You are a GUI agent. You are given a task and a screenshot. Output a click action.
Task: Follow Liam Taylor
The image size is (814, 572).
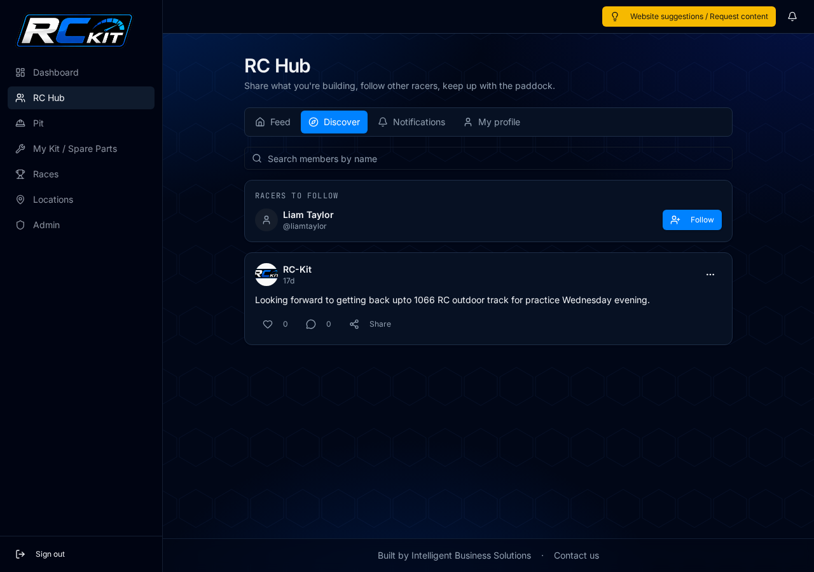pyautogui.click(x=692, y=220)
